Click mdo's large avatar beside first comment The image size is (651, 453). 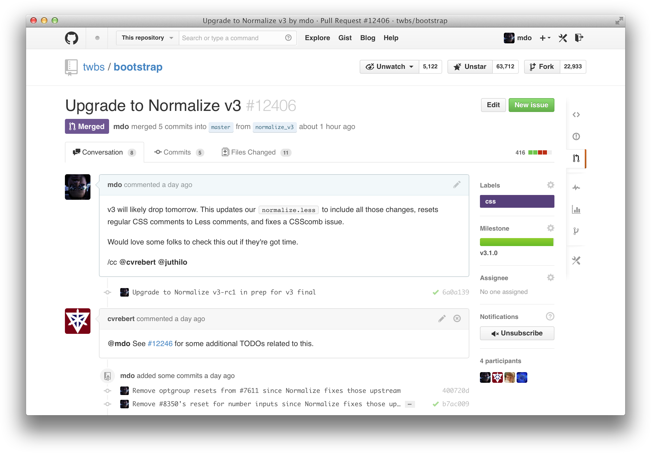pos(77,187)
